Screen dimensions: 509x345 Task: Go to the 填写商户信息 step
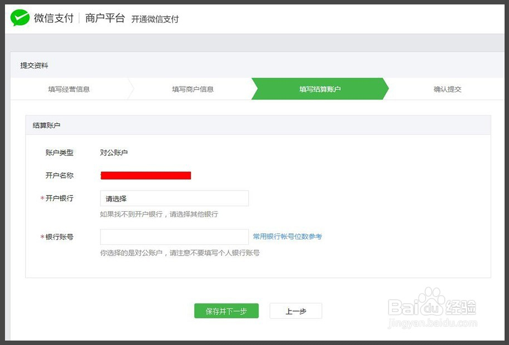pos(193,89)
